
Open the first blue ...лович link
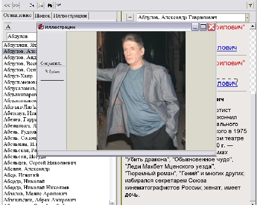(227, 48)
